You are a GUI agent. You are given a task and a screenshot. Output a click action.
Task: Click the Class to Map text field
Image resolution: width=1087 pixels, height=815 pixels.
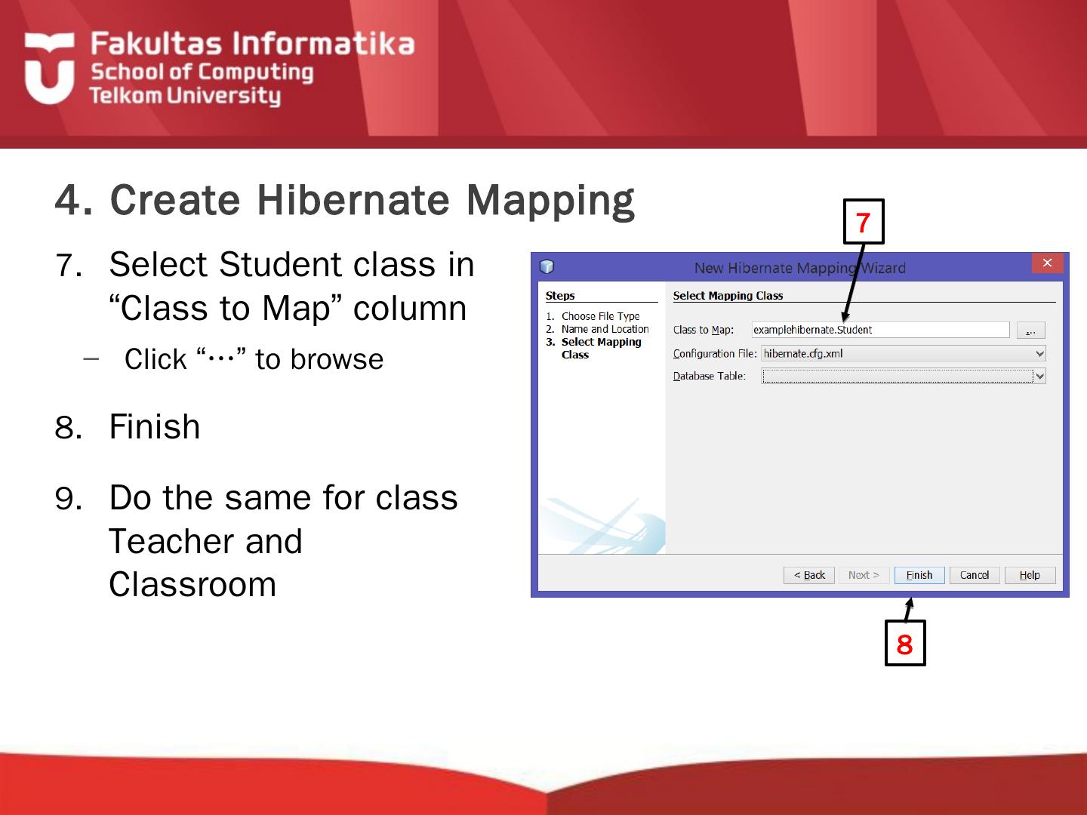(x=880, y=330)
